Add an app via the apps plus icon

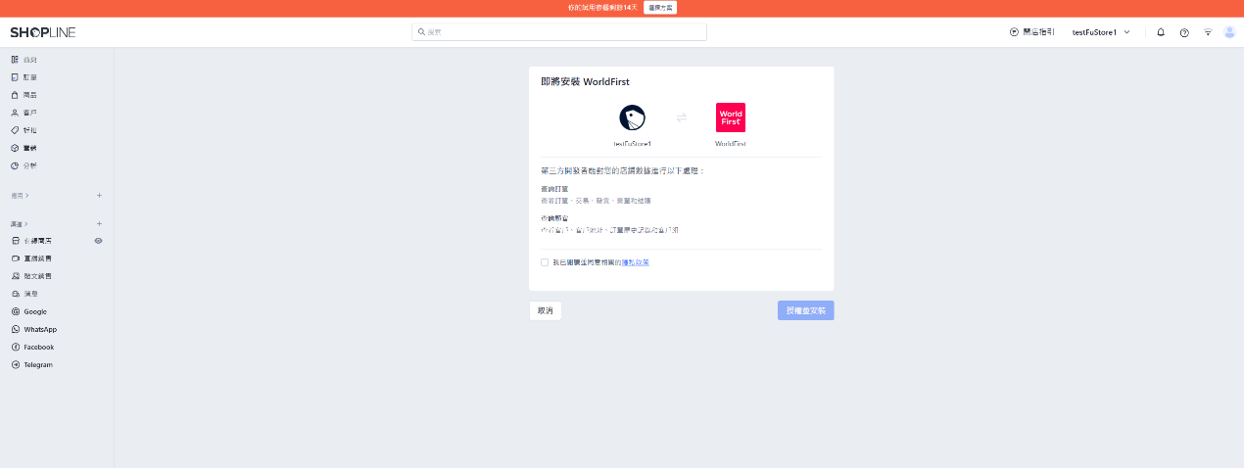coord(99,196)
